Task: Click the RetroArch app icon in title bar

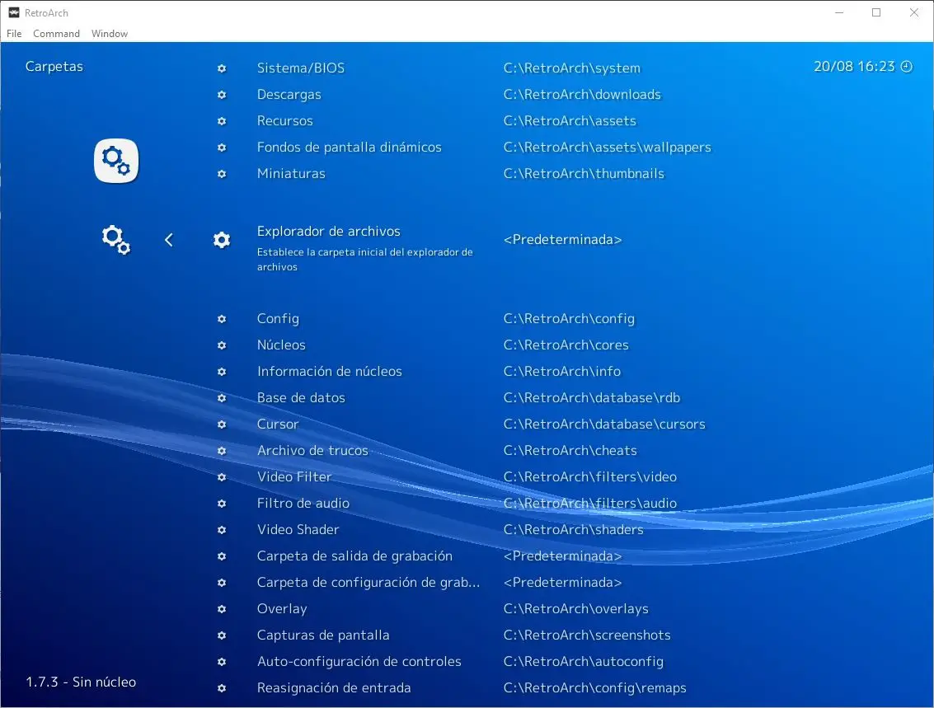Action: [x=14, y=12]
